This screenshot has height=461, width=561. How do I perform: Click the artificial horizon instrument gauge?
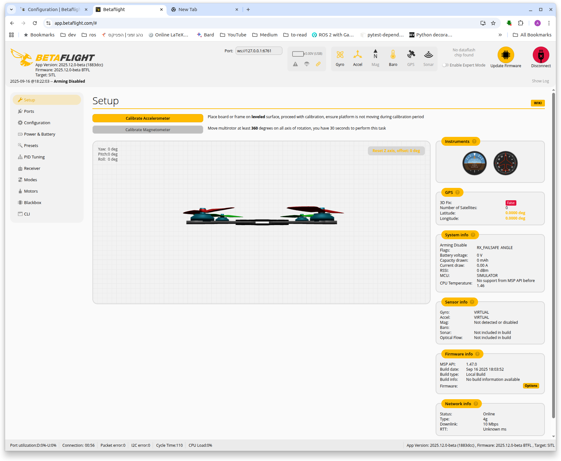474,163
